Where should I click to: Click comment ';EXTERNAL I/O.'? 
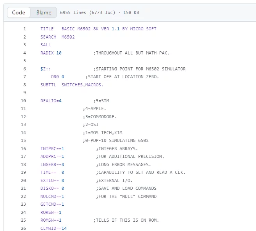point(114,180)
